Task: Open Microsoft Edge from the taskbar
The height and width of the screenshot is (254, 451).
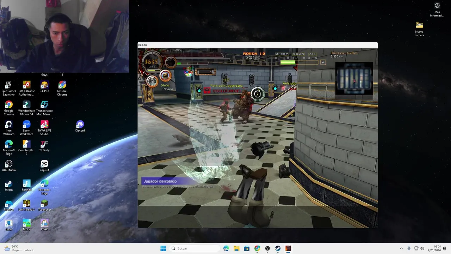Action: tap(226, 248)
